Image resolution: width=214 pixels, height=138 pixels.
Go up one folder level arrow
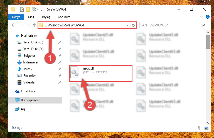[x=34, y=25]
